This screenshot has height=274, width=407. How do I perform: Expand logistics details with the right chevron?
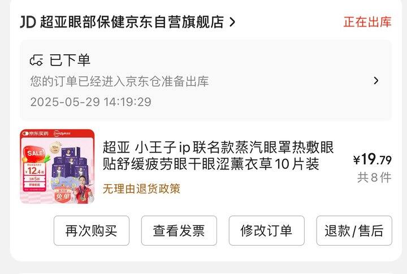(x=376, y=81)
